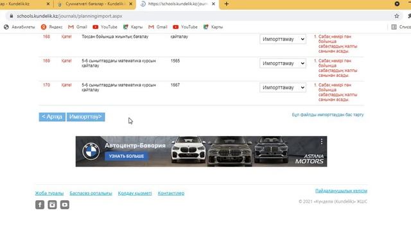
Task: Open the reading list button
Action: (x=401, y=27)
